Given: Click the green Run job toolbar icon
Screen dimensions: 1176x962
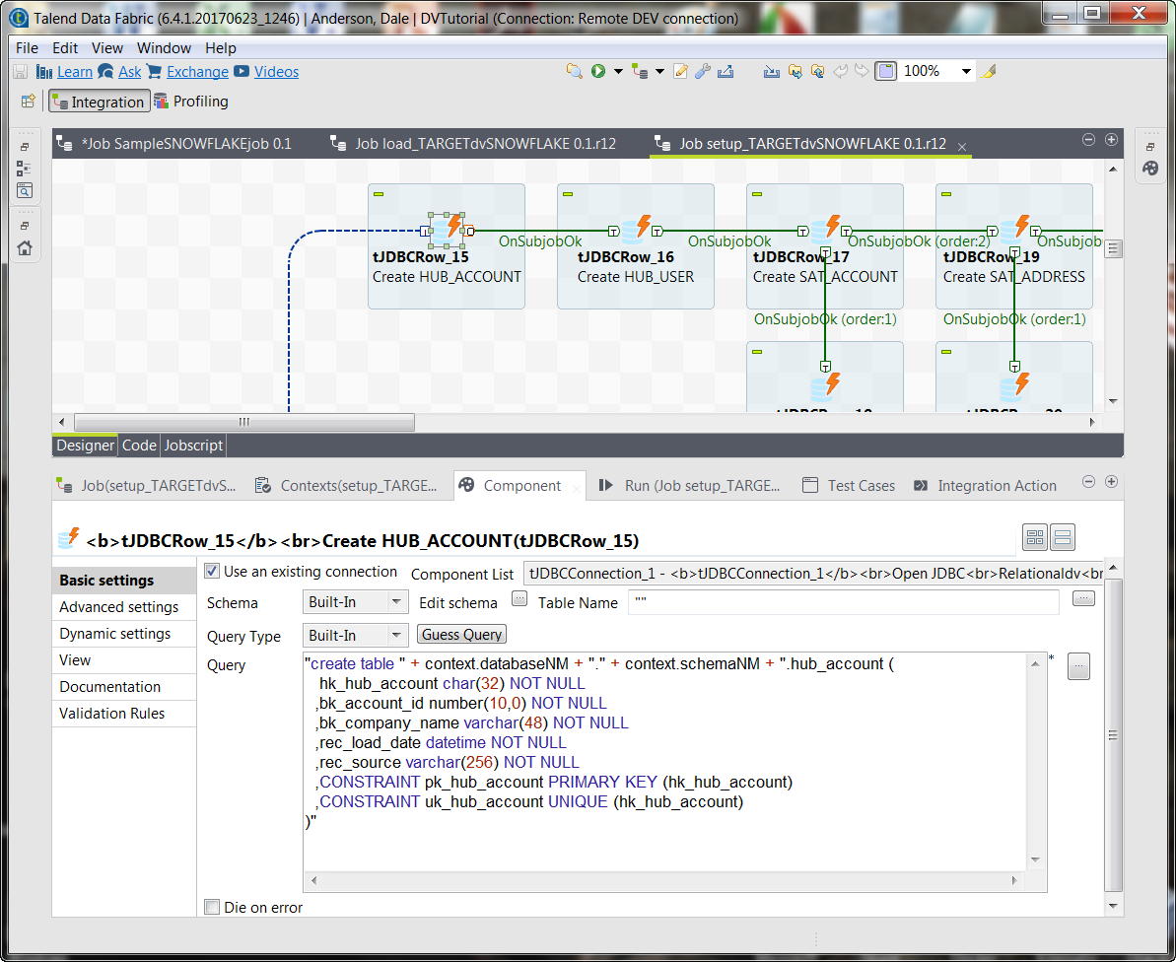Looking at the screenshot, I should pos(598,71).
